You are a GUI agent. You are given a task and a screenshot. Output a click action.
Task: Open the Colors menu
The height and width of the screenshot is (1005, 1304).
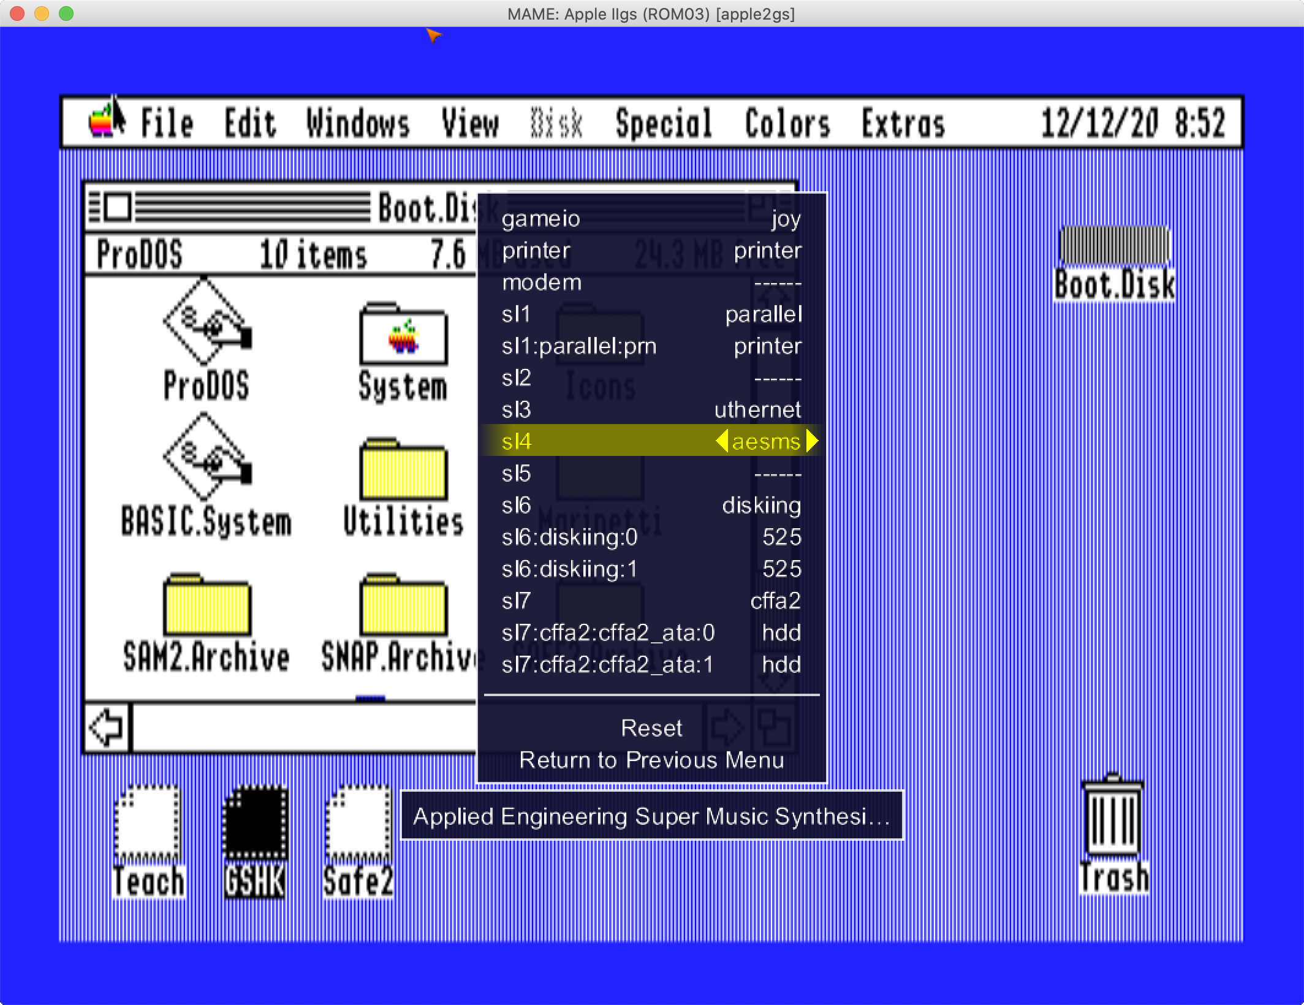point(787,123)
